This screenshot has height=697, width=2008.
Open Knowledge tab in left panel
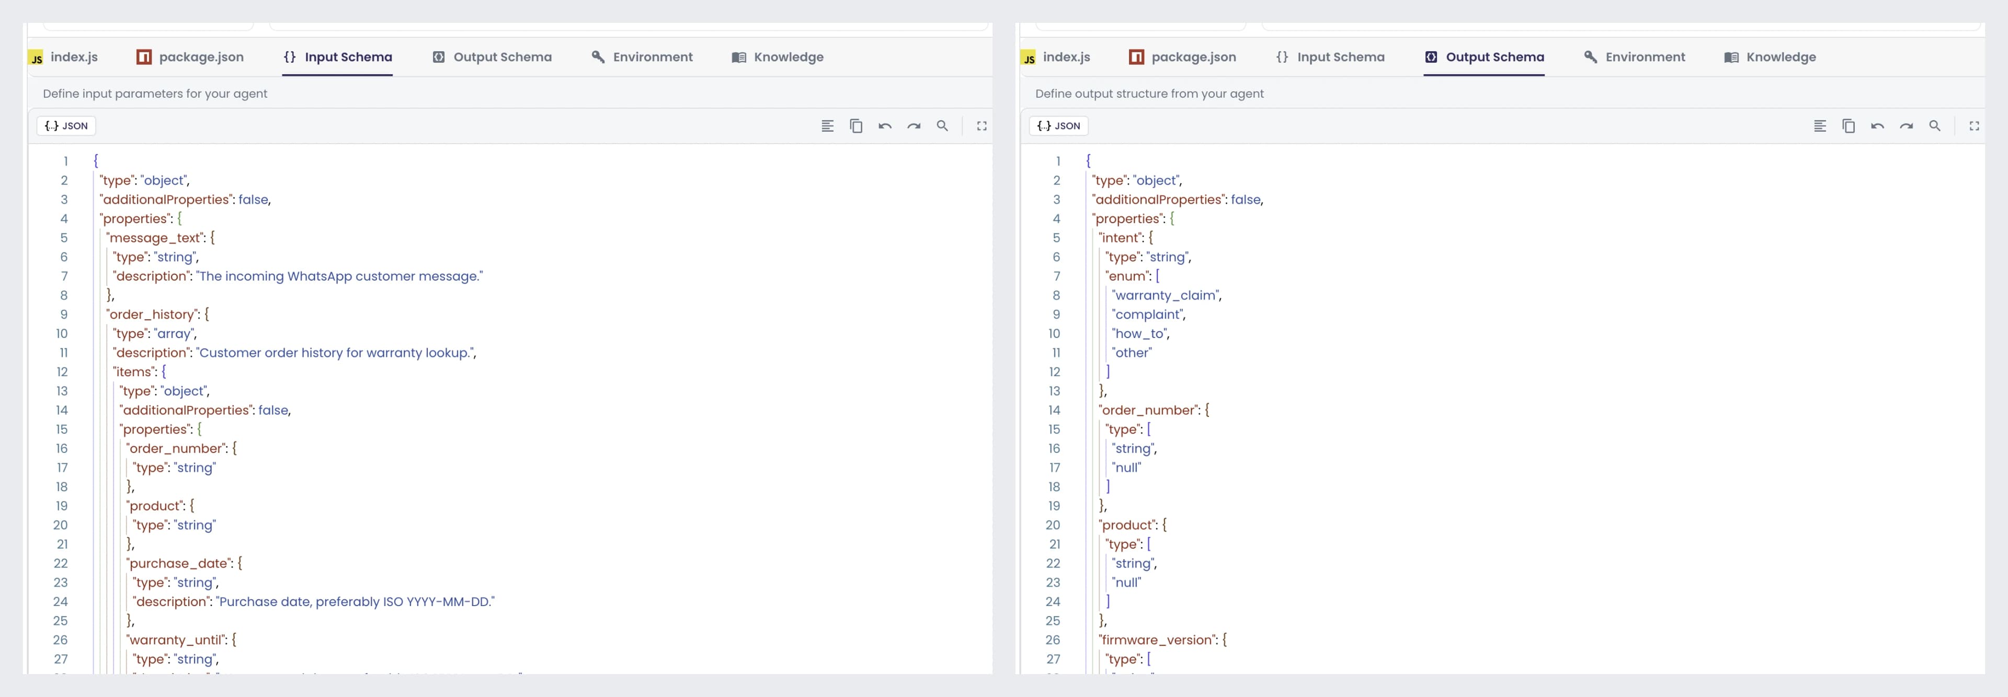pos(777,57)
